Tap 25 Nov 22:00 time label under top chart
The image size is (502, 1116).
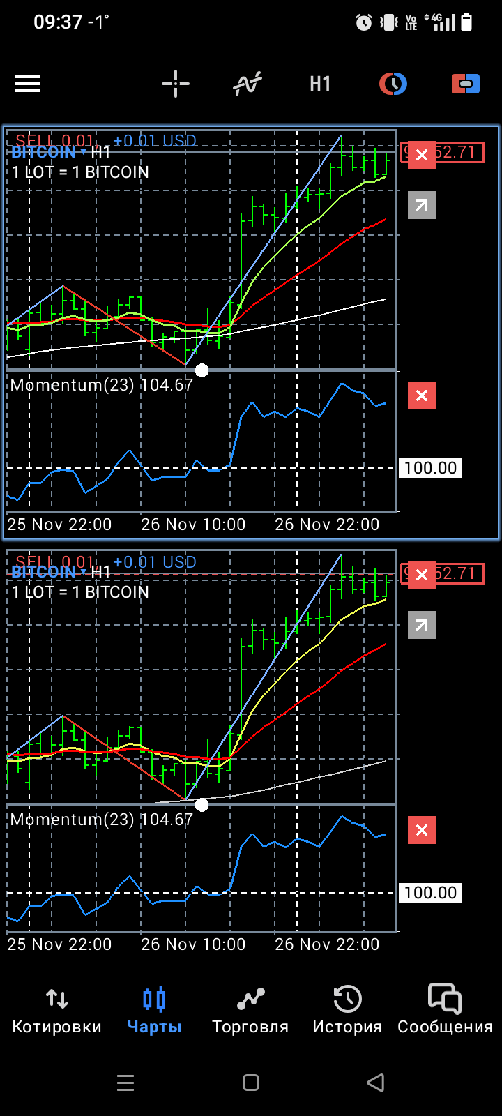pos(59,525)
